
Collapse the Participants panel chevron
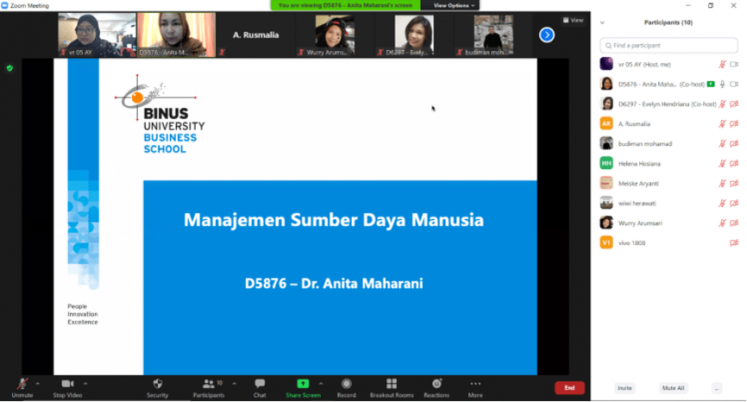(x=602, y=22)
